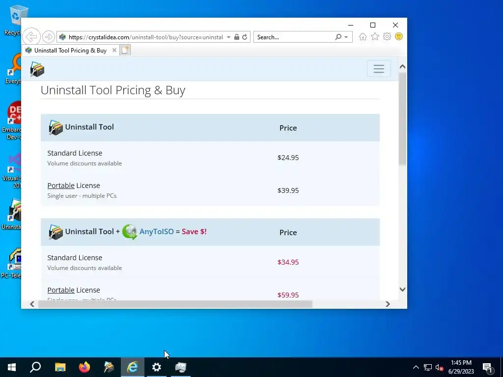Click the Home icon in browser toolbar
Viewport: 503px width, 377px height.
tap(363, 36)
